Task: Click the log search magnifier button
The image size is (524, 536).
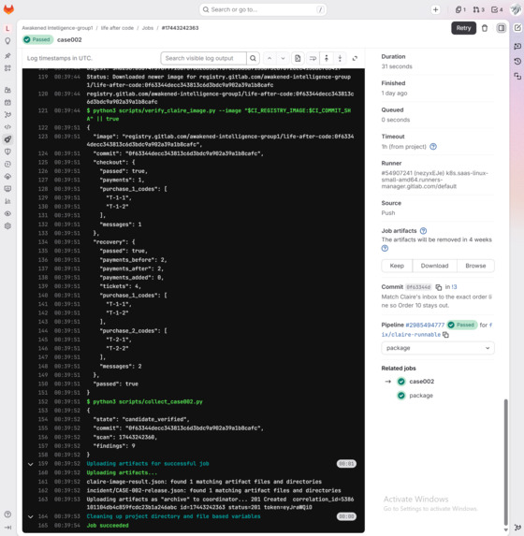Action: point(253,58)
